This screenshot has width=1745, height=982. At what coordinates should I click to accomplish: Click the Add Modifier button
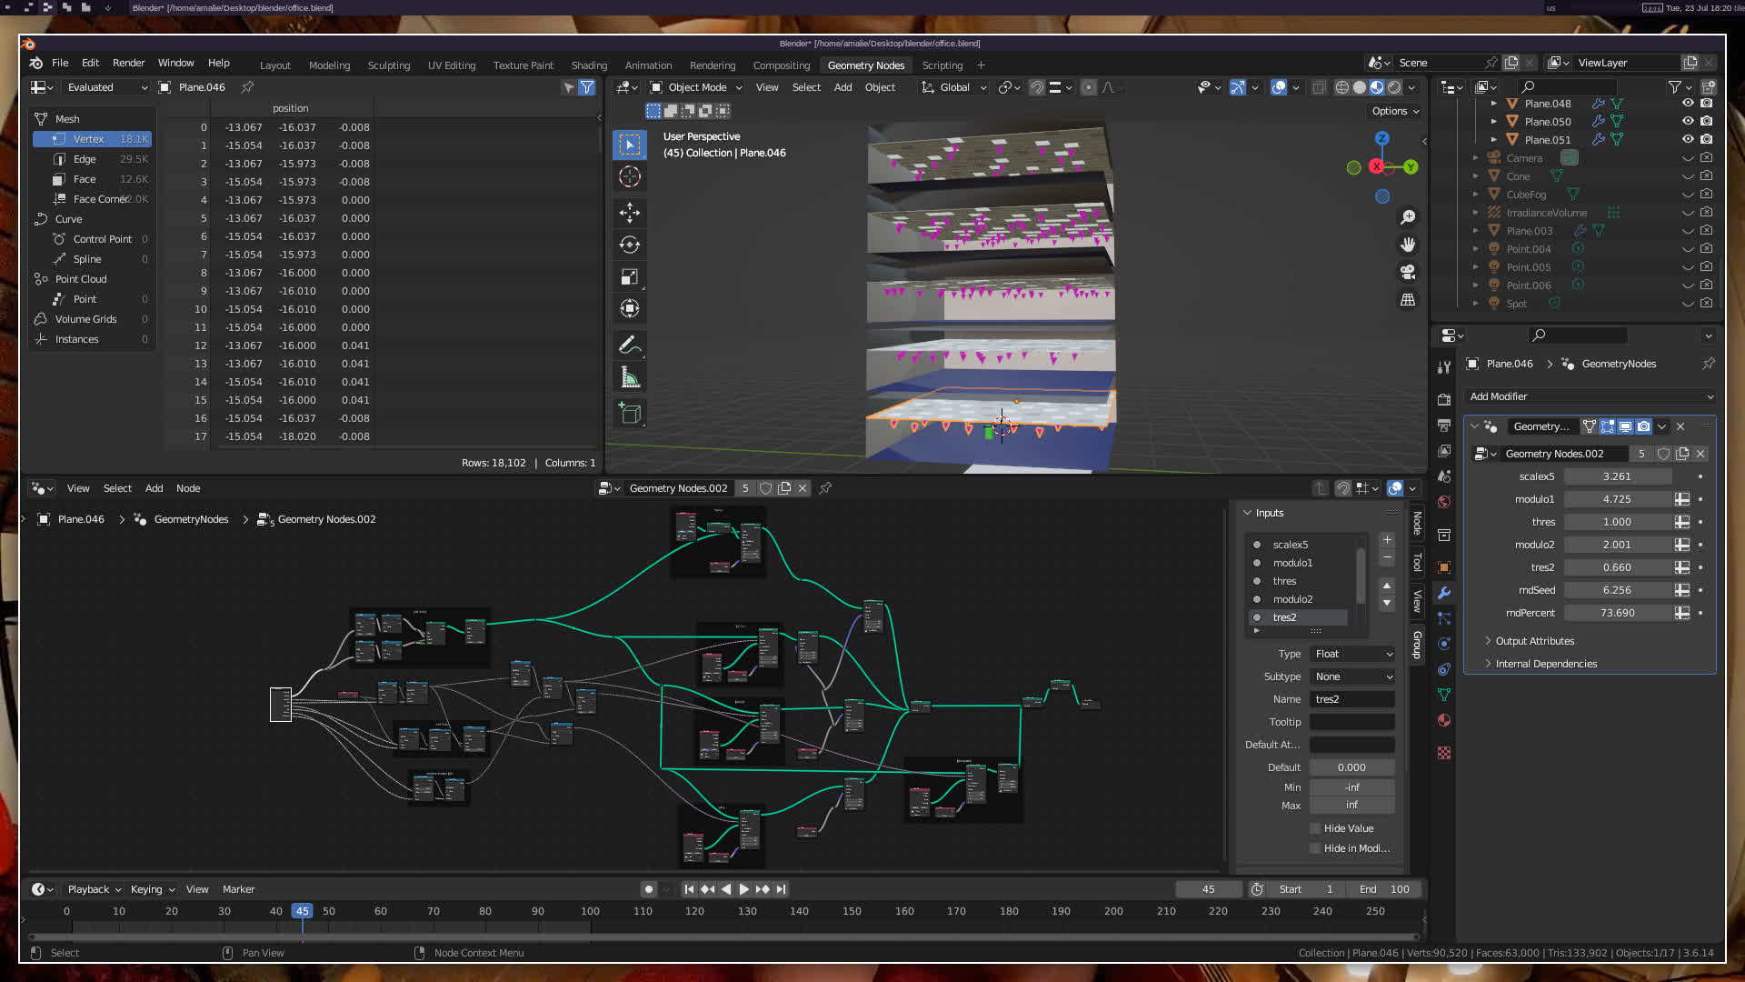(x=1590, y=396)
